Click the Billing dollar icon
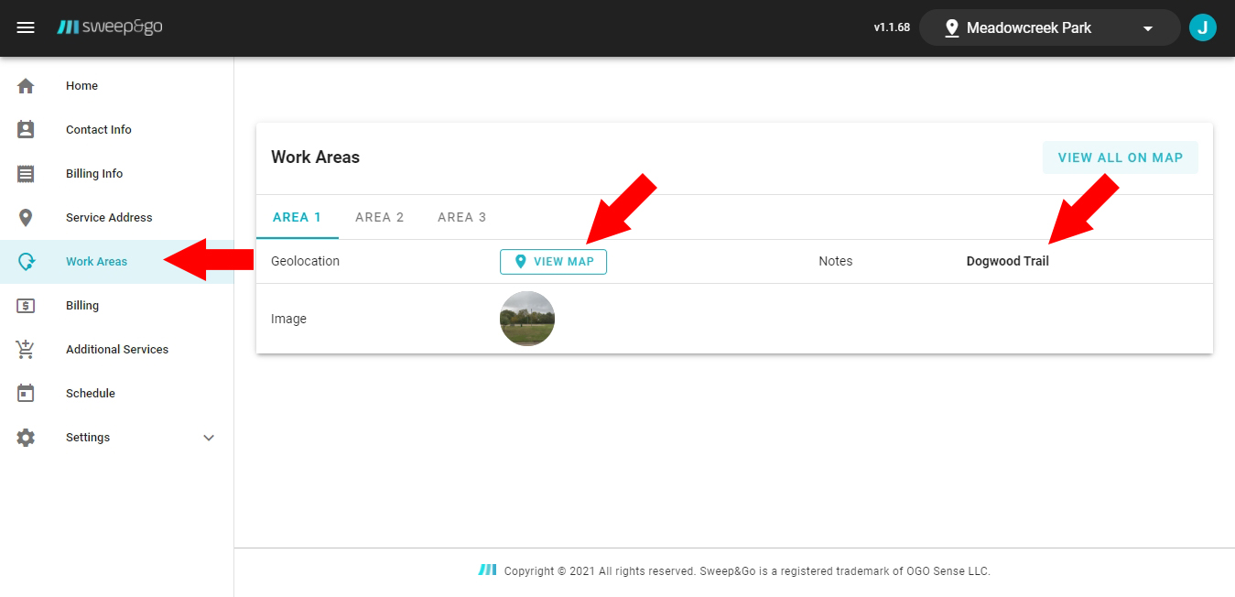 [26, 306]
